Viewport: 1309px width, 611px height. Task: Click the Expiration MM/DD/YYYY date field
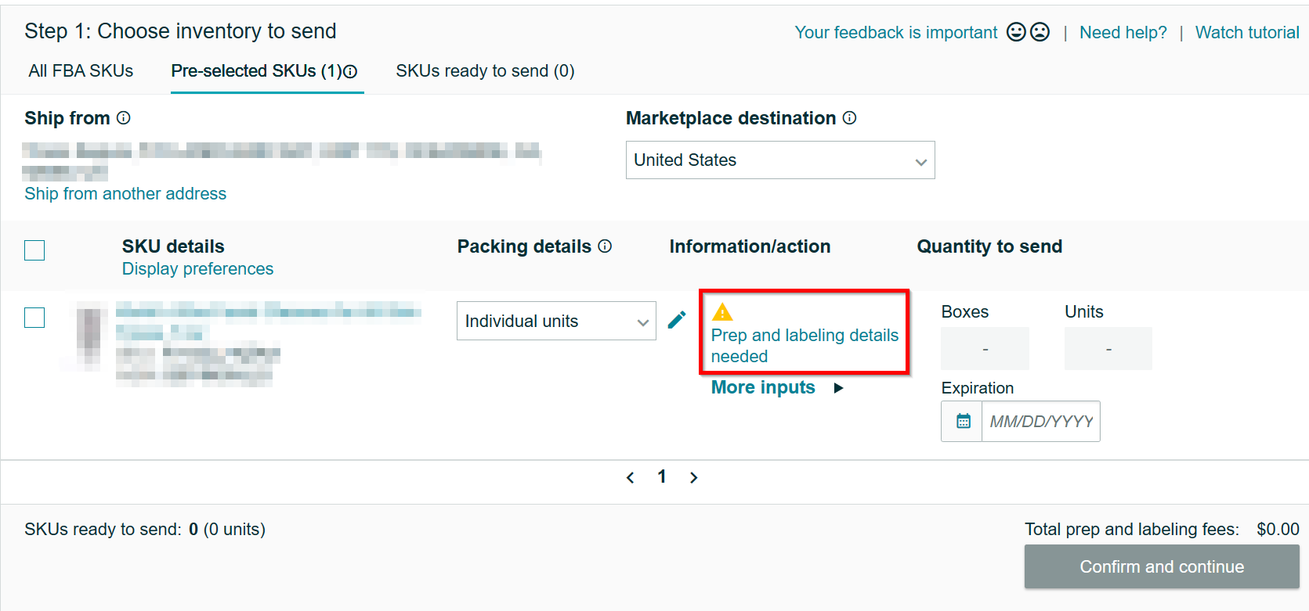point(1040,422)
